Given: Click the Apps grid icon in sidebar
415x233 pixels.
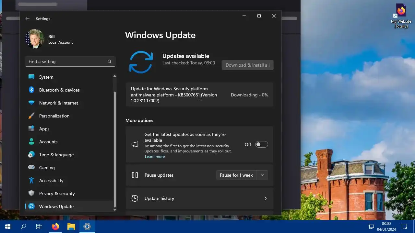Looking at the screenshot, I should [31, 129].
